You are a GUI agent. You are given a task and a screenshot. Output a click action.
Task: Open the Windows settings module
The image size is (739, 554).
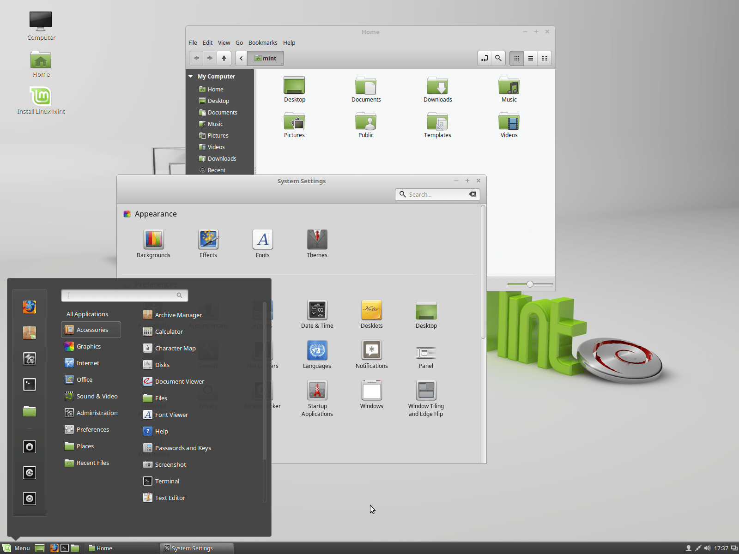coord(372,395)
